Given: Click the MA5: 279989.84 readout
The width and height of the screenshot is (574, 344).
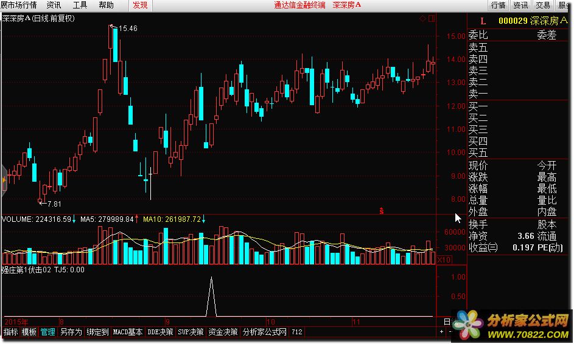Looking at the screenshot, I should [107, 219].
